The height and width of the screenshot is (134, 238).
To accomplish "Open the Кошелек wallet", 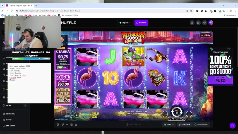I will [141, 23].
